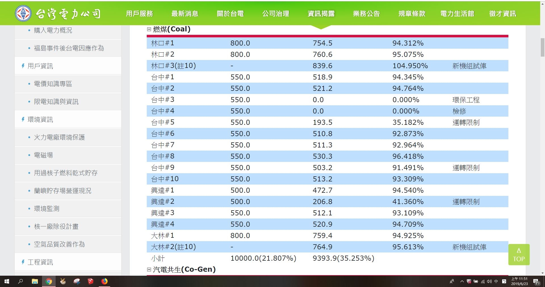Image resolution: width=545 pixels, height=287 pixels.
Task: Click 運轉限制 remark for 興達#2
Action: click(466, 202)
